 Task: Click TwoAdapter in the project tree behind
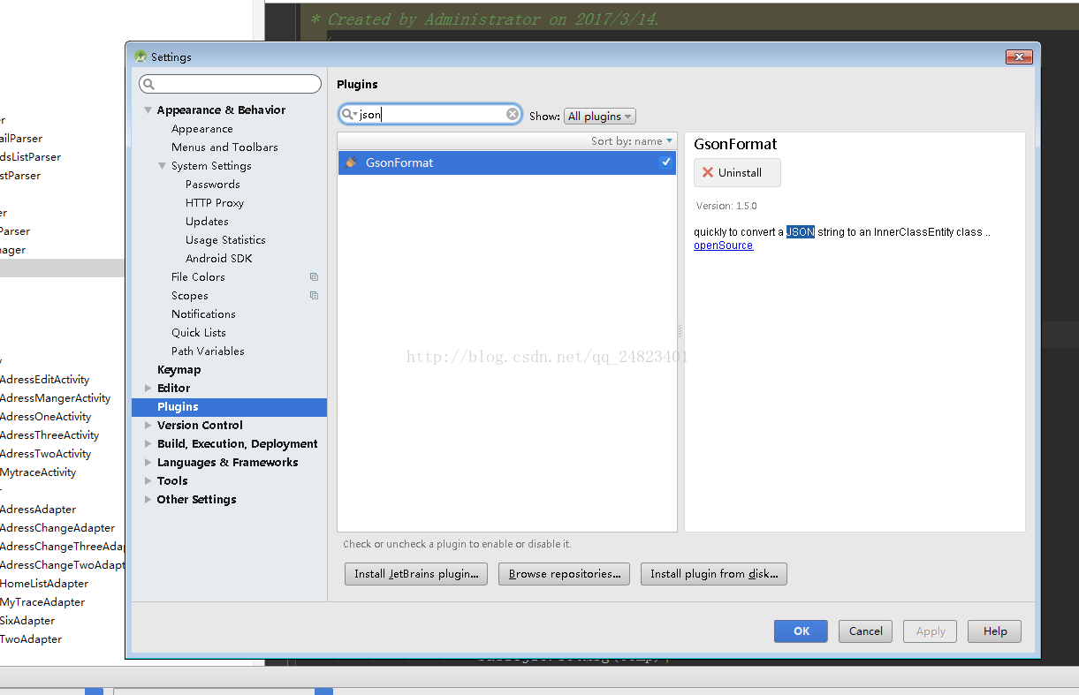tap(31, 639)
